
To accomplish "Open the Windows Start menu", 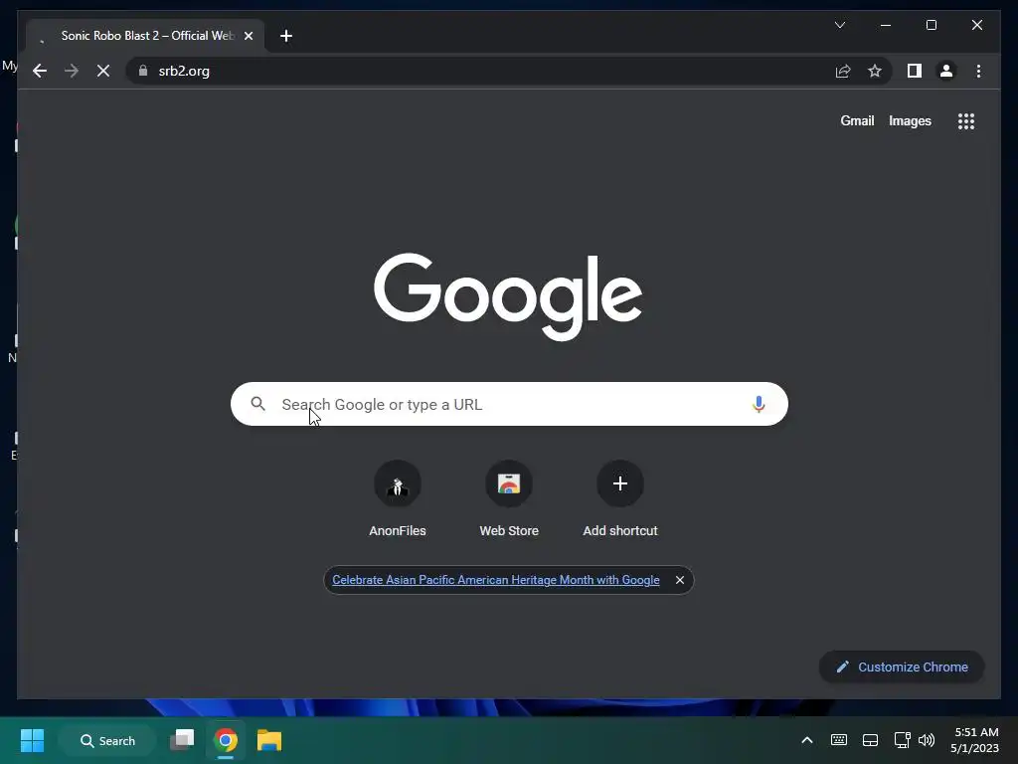I will pyautogui.click(x=32, y=740).
